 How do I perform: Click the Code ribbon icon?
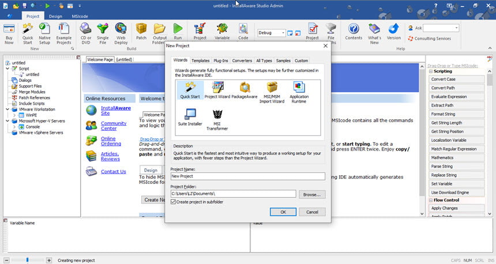(x=243, y=32)
